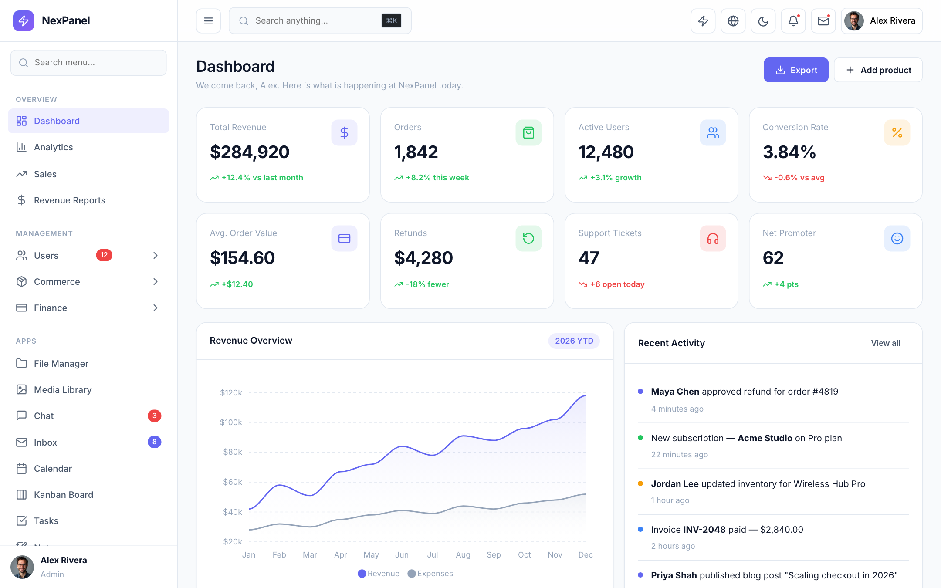The image size is (941, 588).
Task: Open the mail envelope icon in header
Action: click(823, 20)
